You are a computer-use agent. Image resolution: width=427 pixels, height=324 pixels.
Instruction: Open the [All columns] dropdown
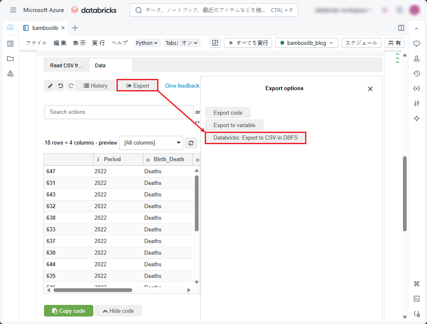[151, 143]
